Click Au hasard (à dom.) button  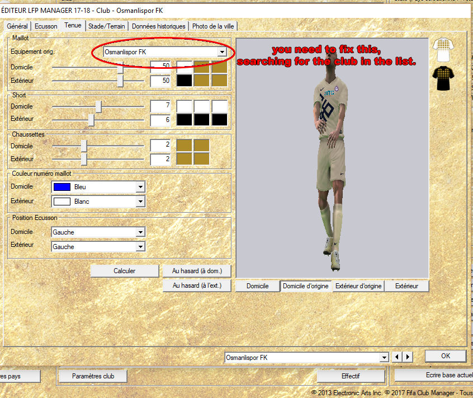click(x=197, y=271)
